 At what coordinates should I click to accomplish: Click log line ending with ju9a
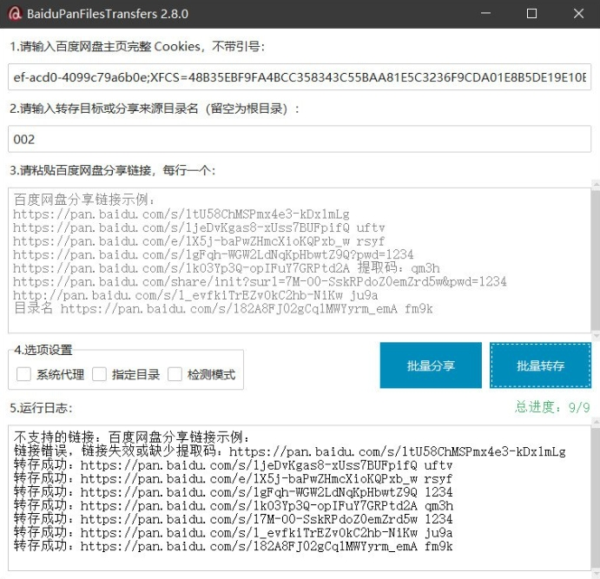click(x=233, y=533)
